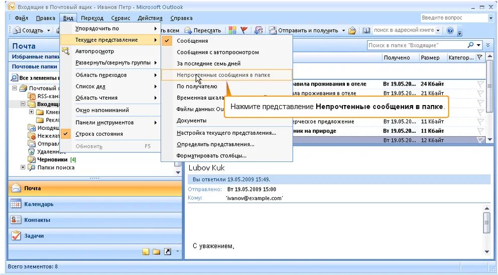Select За последние семь дней view
Screen dimensions: 498x275
(227, 63)
